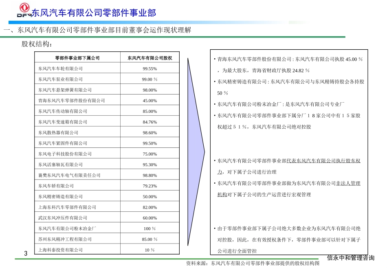Viewport: 387px width, 268px height.
Task: Click underlined text 代表东风汽车有限公司执行股东权
Action: pyautogui.click(x=323, y=160)
